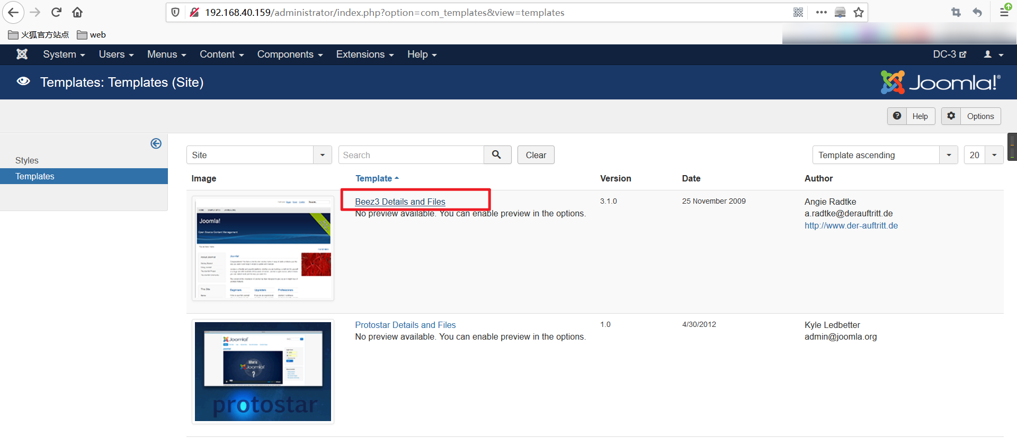
Task: Click the shield tracking protection icon
Action: coord(175,12)
